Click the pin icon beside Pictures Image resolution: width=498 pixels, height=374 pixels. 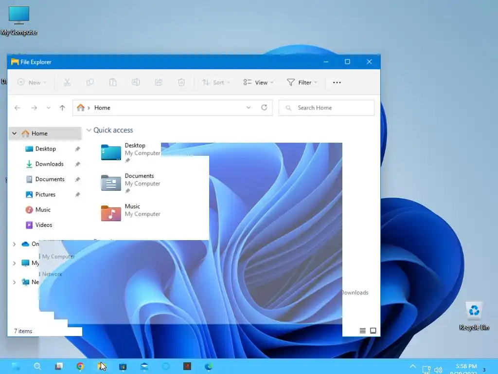coord(77,195)
